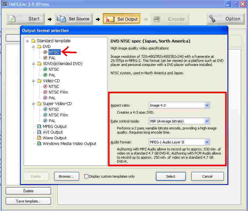Click the Video-CD folder icon
The image size is (248, 211).
coord(39,81)
